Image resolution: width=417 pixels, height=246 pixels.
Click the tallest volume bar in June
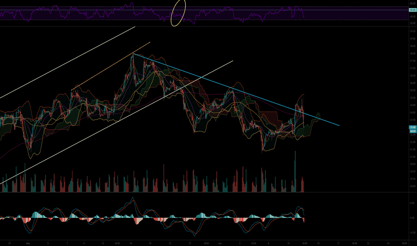pyautogui.click(x=295, y=172)
